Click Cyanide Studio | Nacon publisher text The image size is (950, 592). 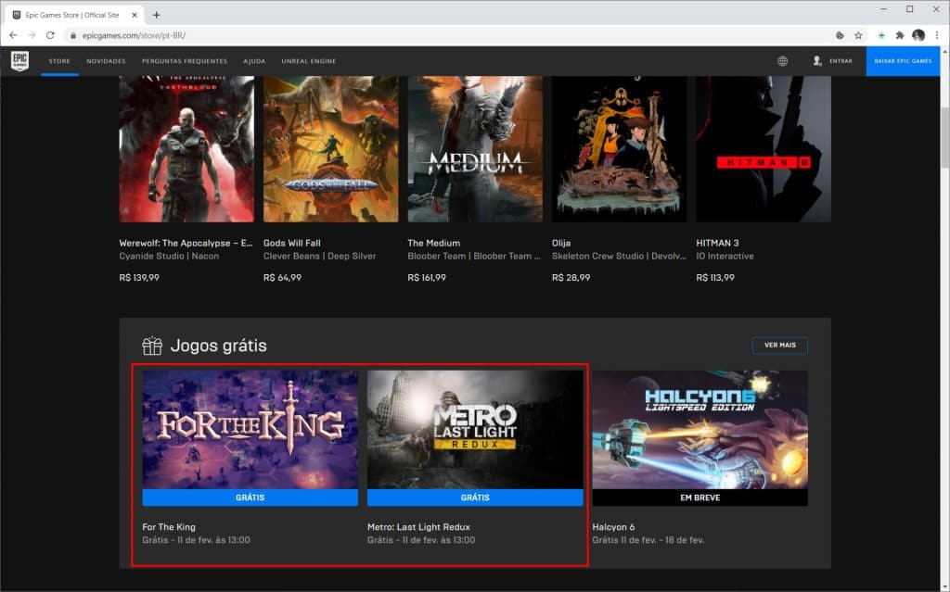coord(169,257)
